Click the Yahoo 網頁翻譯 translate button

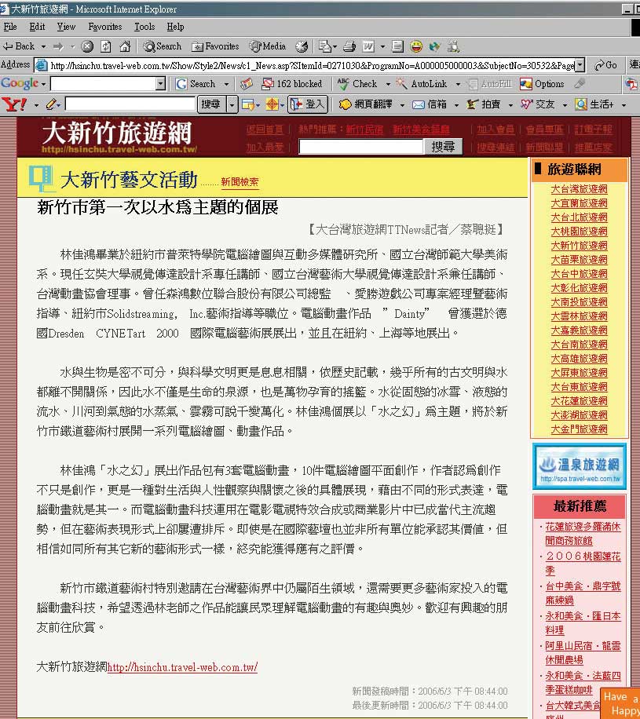366,104
